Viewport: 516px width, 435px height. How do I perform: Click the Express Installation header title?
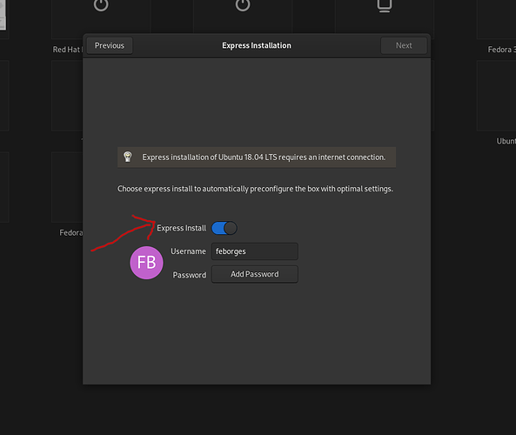pos(257,45)
